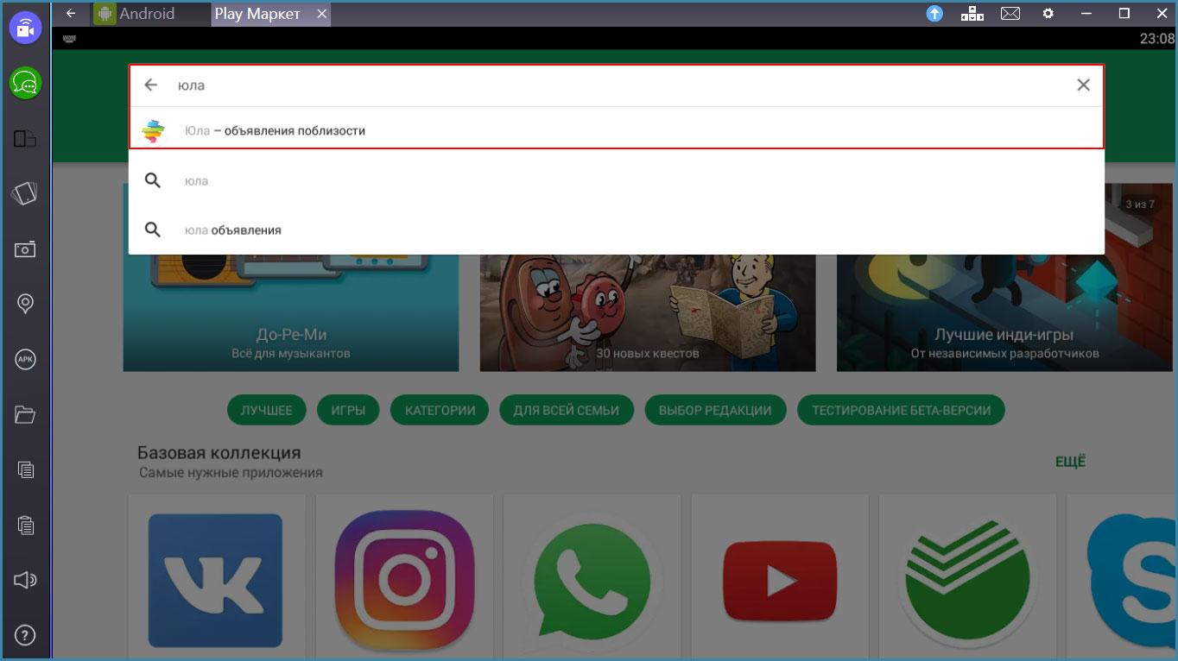Open the settings gear in title bar
Screen dimensions: 1178x661
pos(1048,13)
